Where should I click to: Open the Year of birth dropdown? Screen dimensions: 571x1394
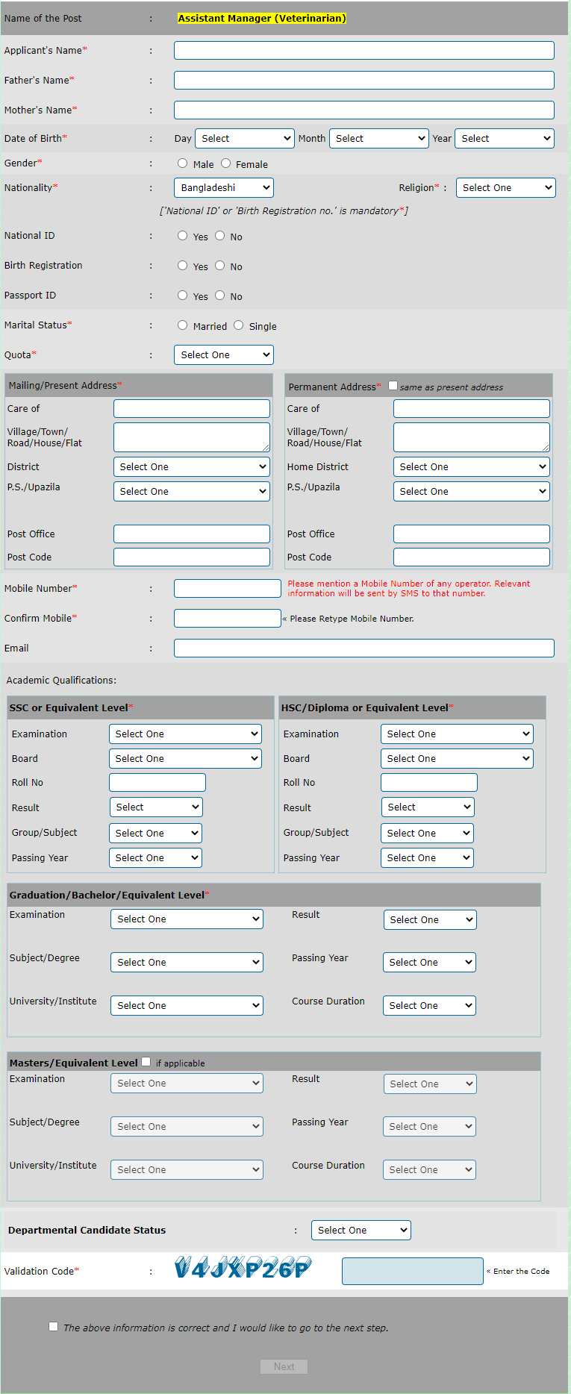click(505, 139)
